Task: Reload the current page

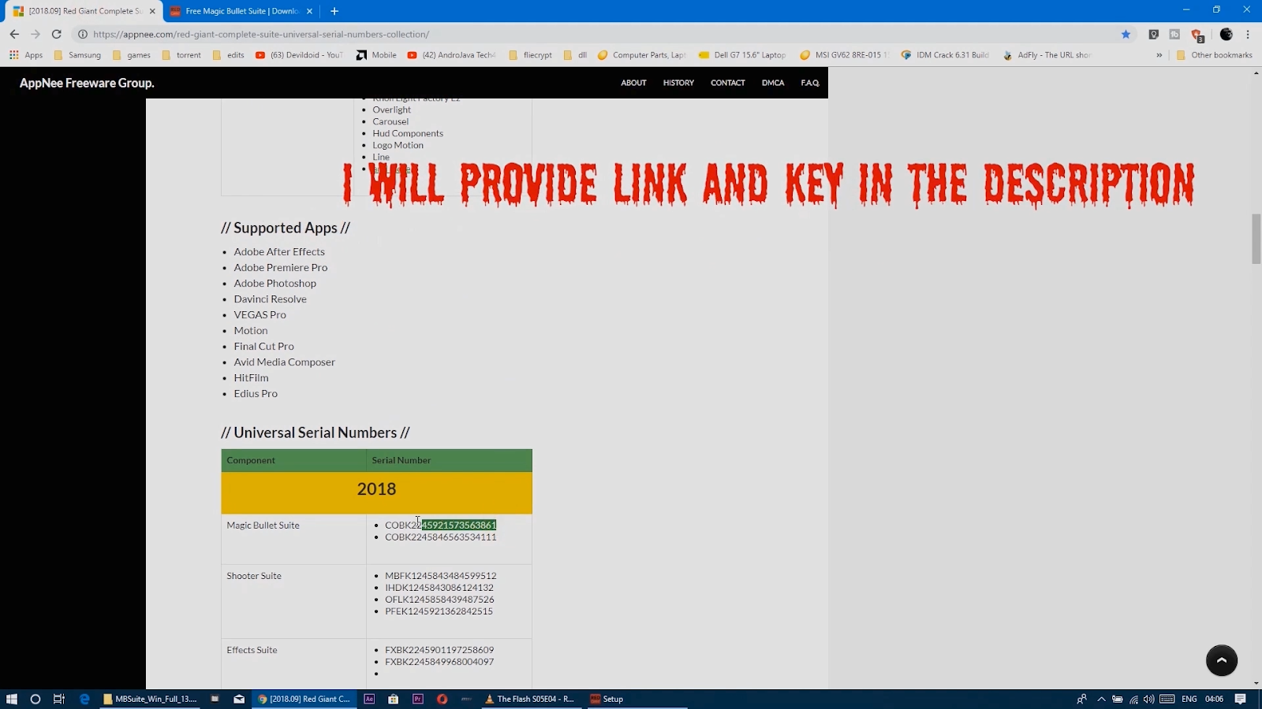Action: coord(57,34)
